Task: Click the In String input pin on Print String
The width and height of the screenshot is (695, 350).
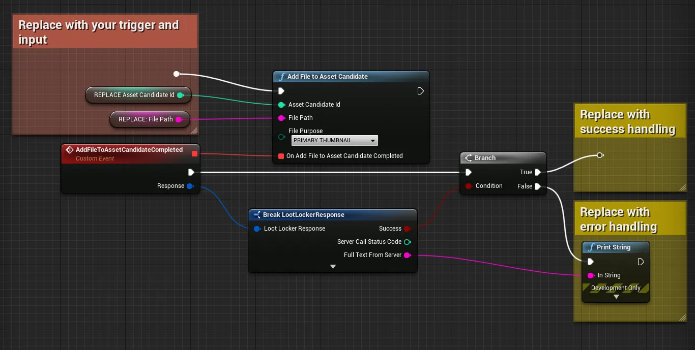Action: coord(591,275)
